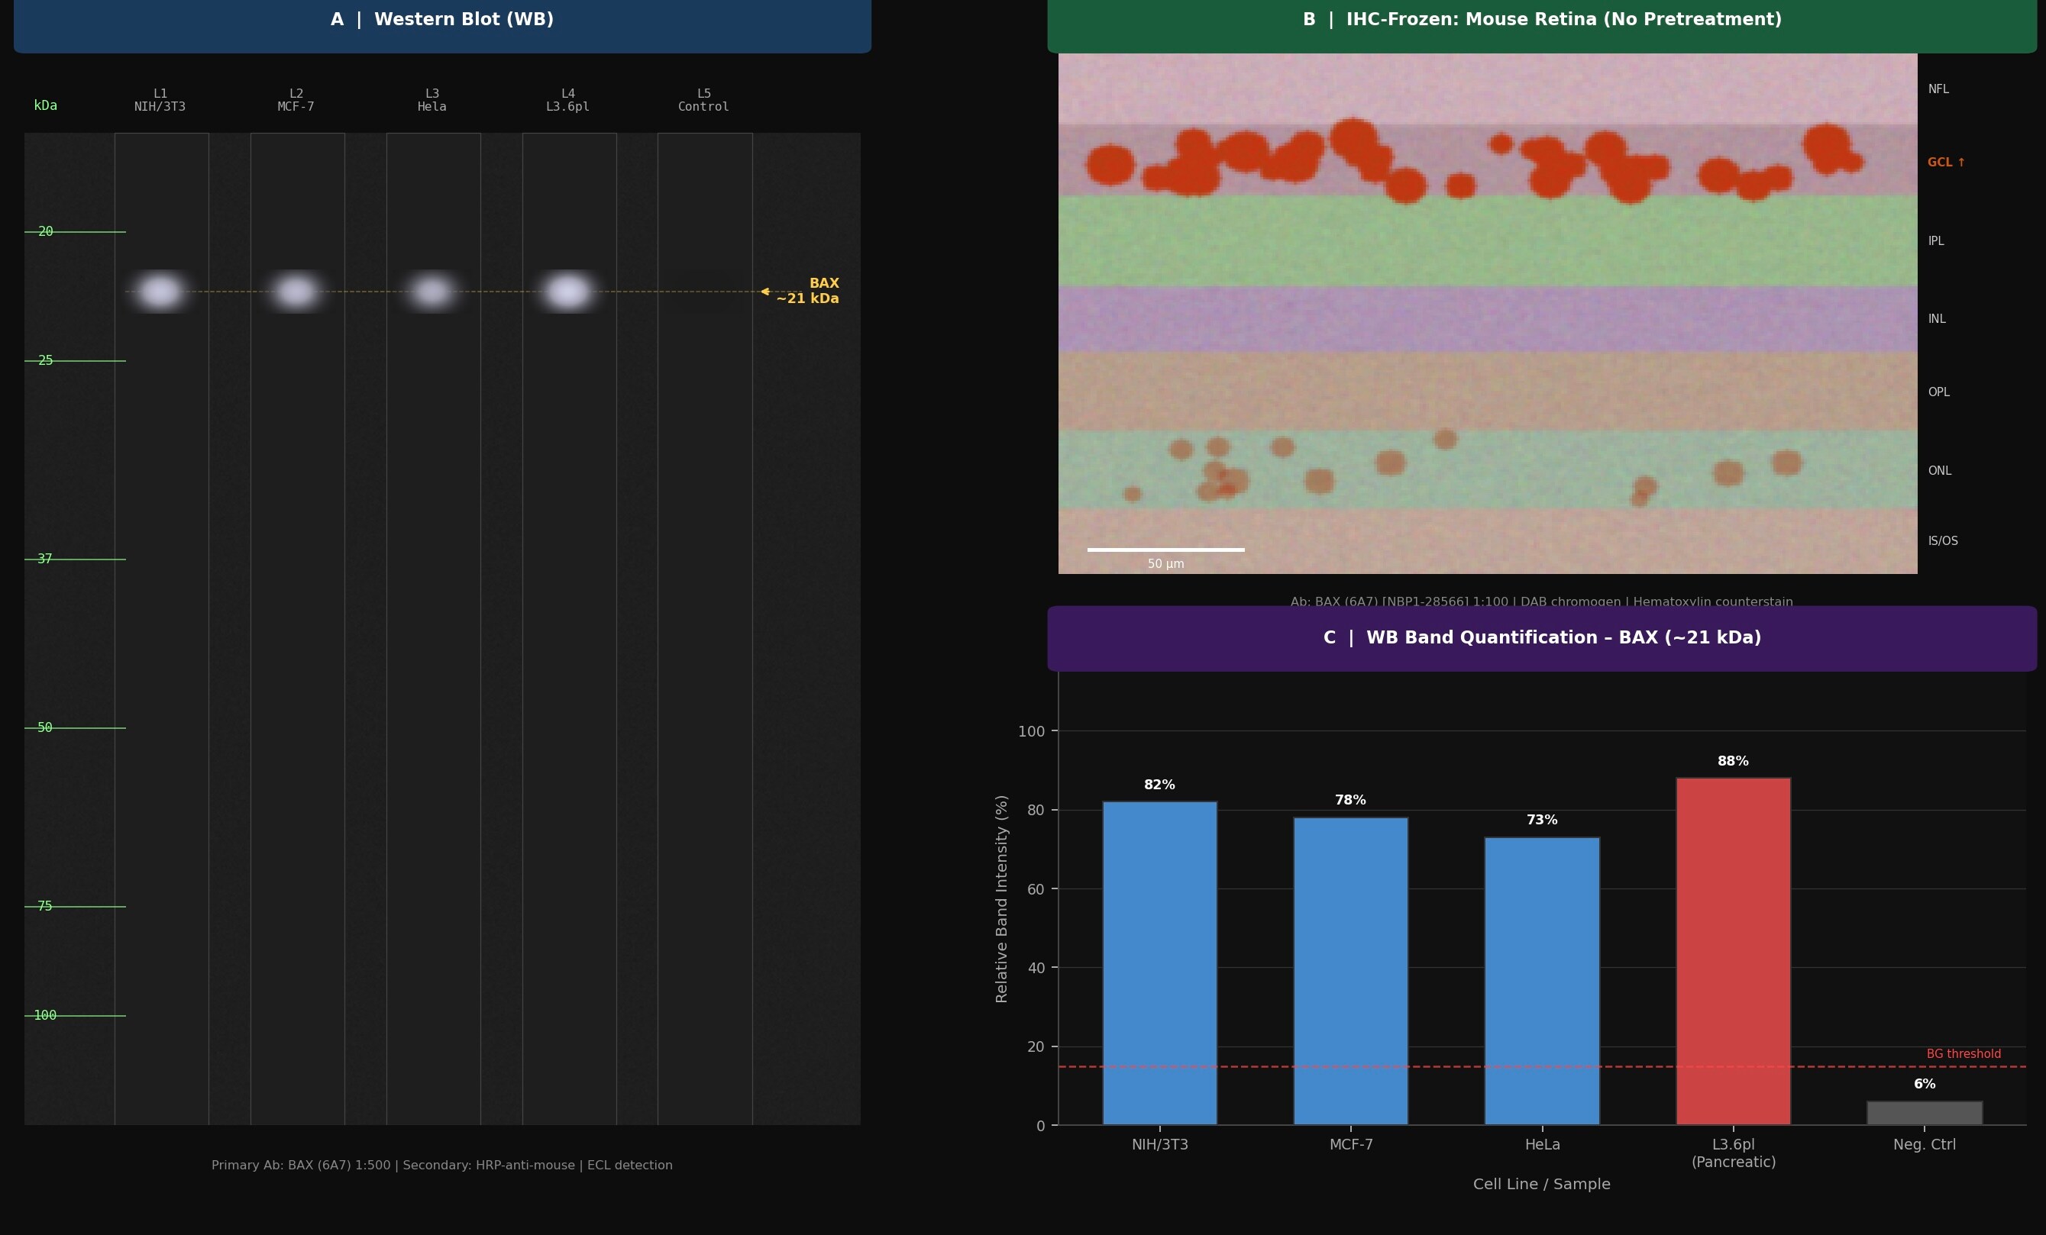
Task: Click the 100 kDa marker label
Action: pos(45,1016)
